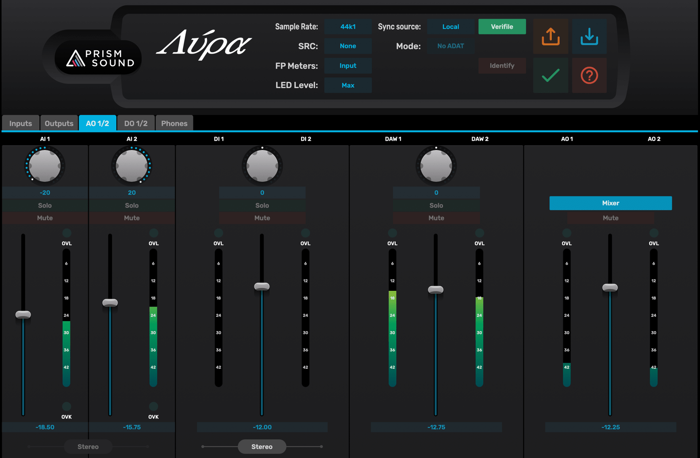This screenshot has width=700, height=458.
Task: Open the LED Level Max selector
Action: pos(348,85)
